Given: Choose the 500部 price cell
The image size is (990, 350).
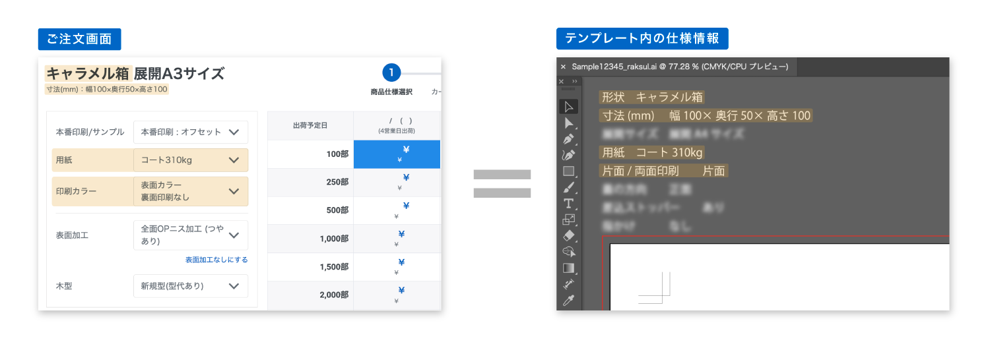Looking at the screenshot, I should (x=397, y=210).
